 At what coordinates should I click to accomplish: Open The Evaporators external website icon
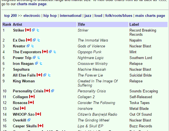tap(50, 52)
